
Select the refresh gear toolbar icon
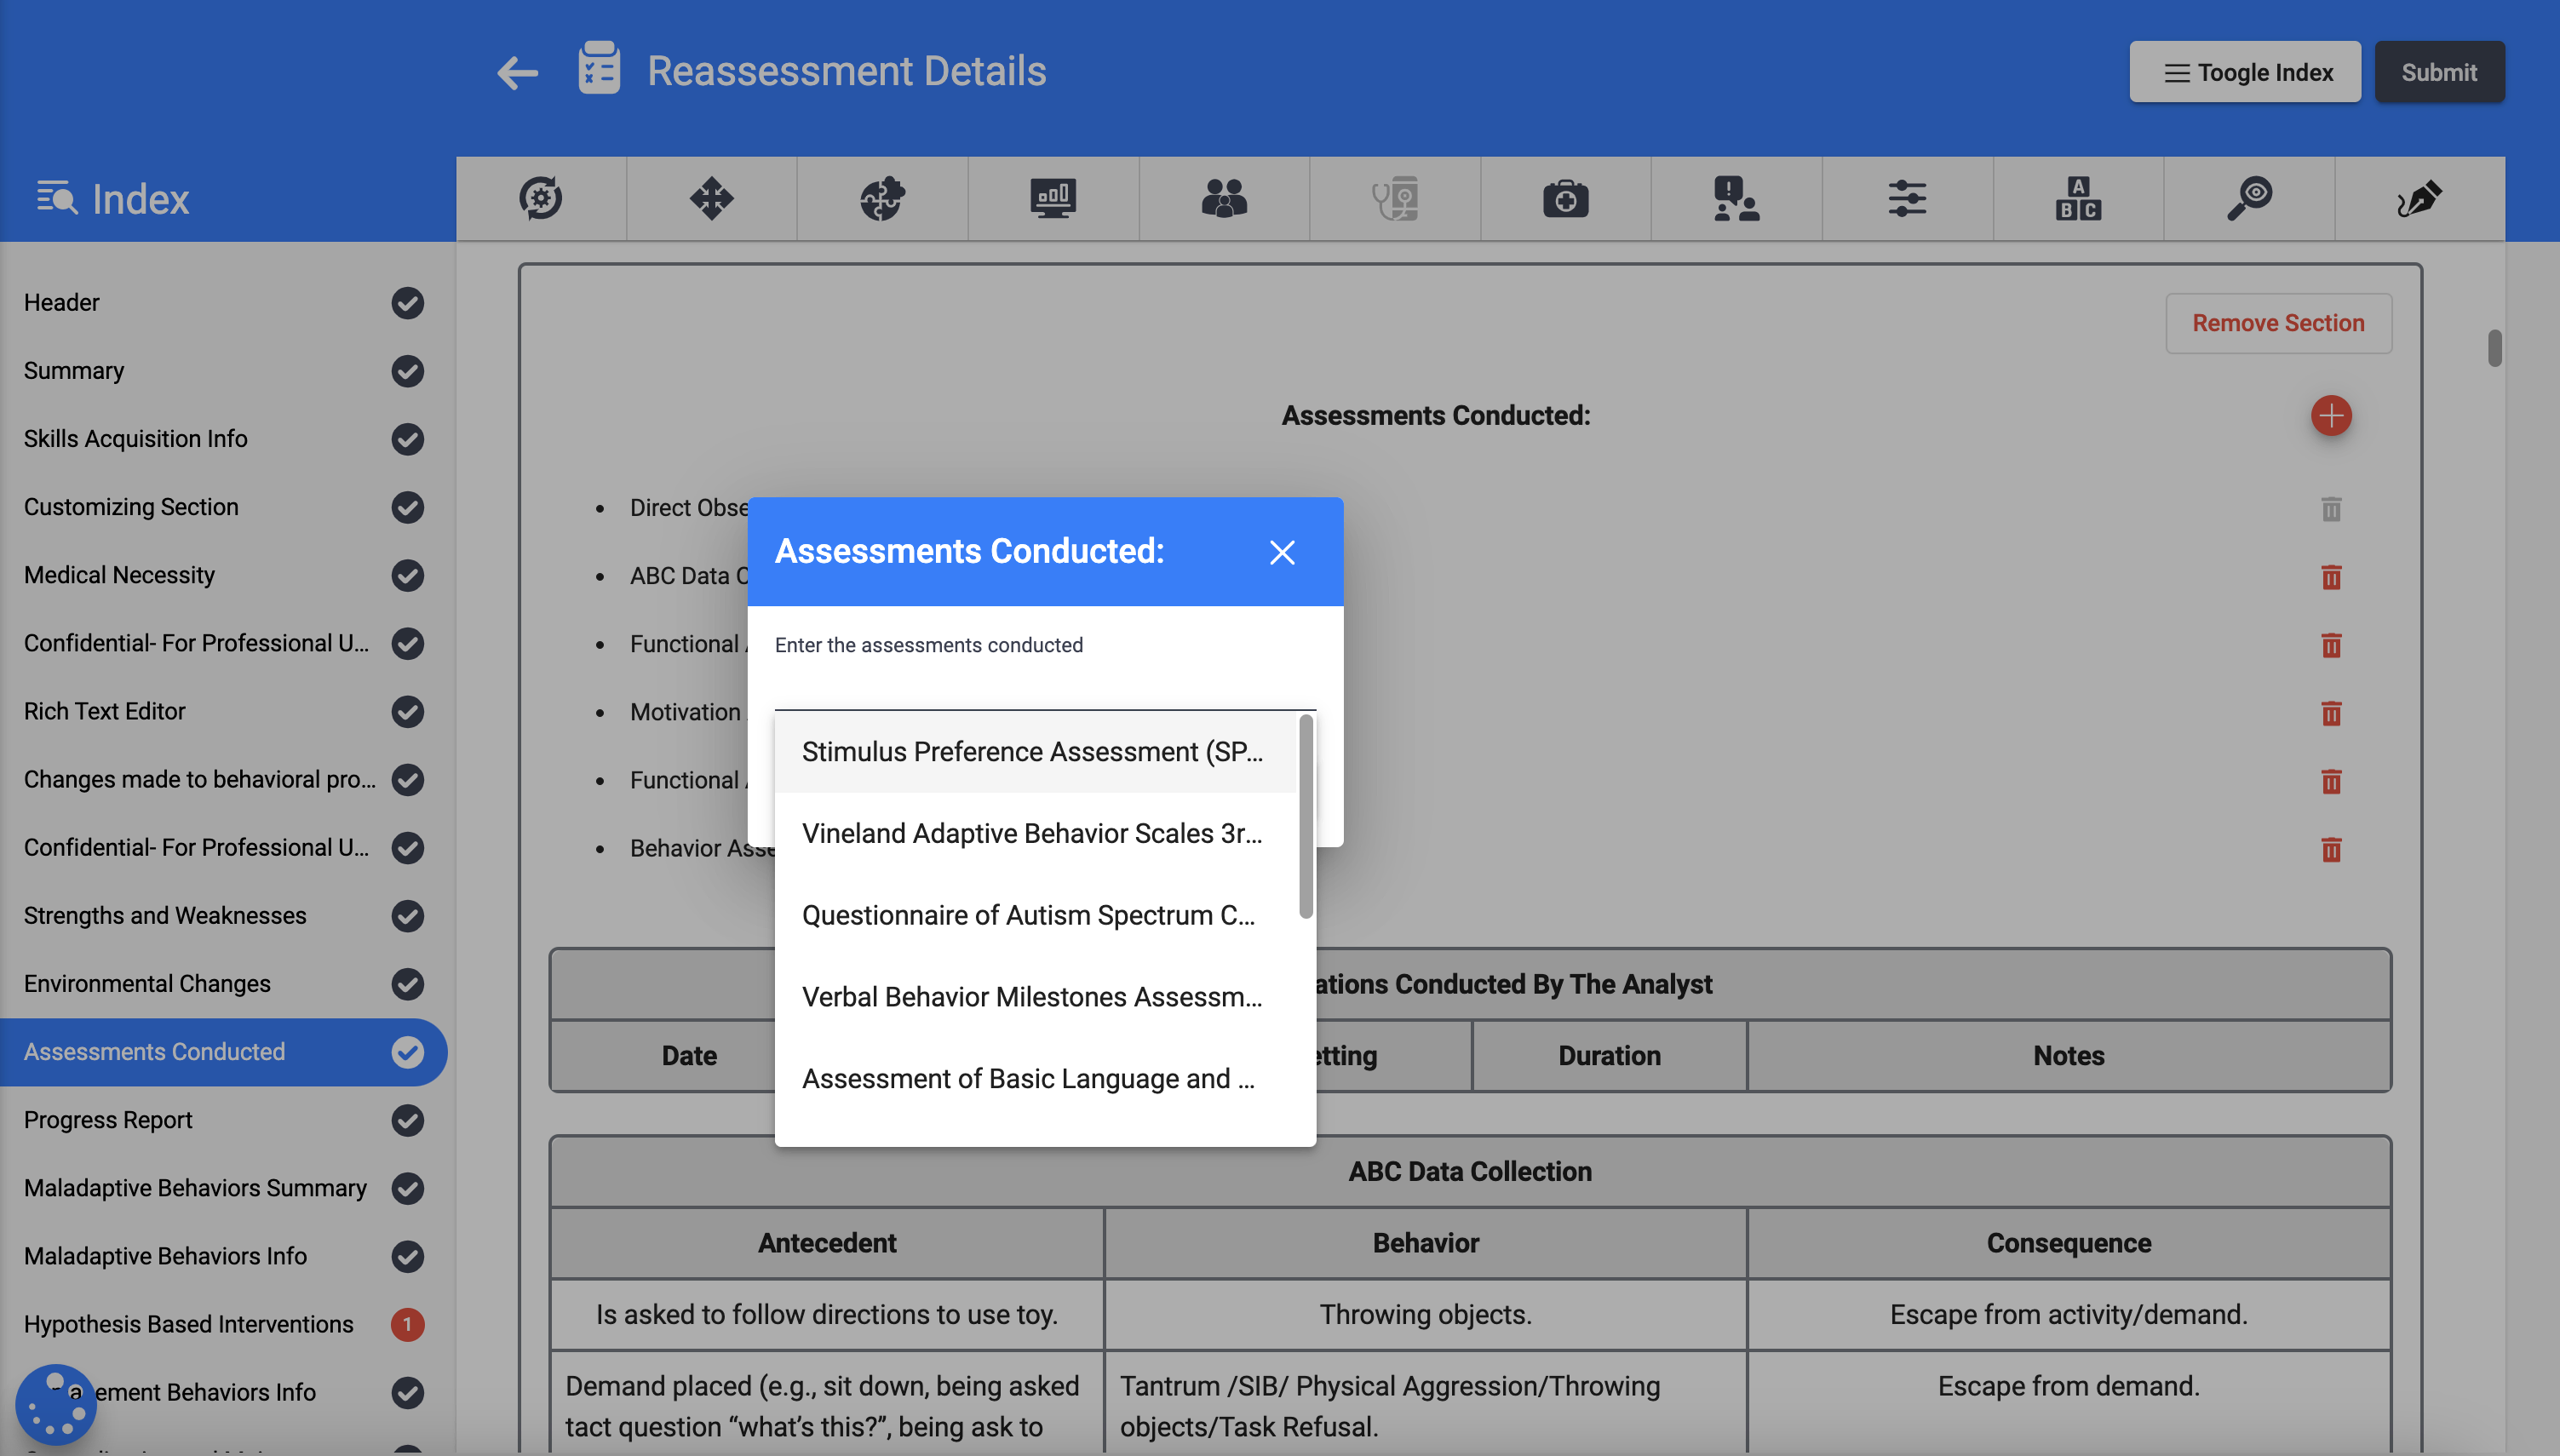(x=540, y=198)
